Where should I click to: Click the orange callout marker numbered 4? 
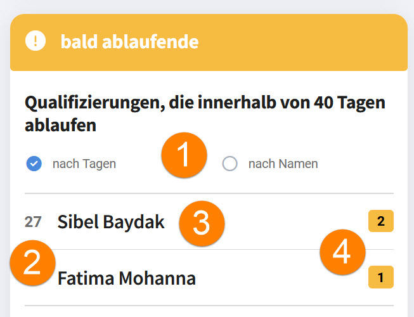pos(342,253)
